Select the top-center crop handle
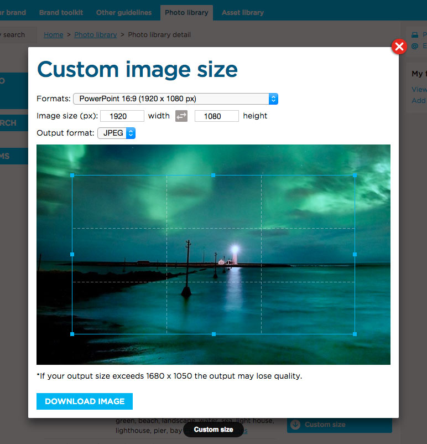 213,175
